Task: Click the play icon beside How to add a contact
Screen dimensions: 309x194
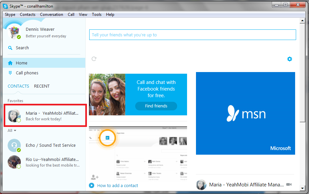Action: (92, 185)
